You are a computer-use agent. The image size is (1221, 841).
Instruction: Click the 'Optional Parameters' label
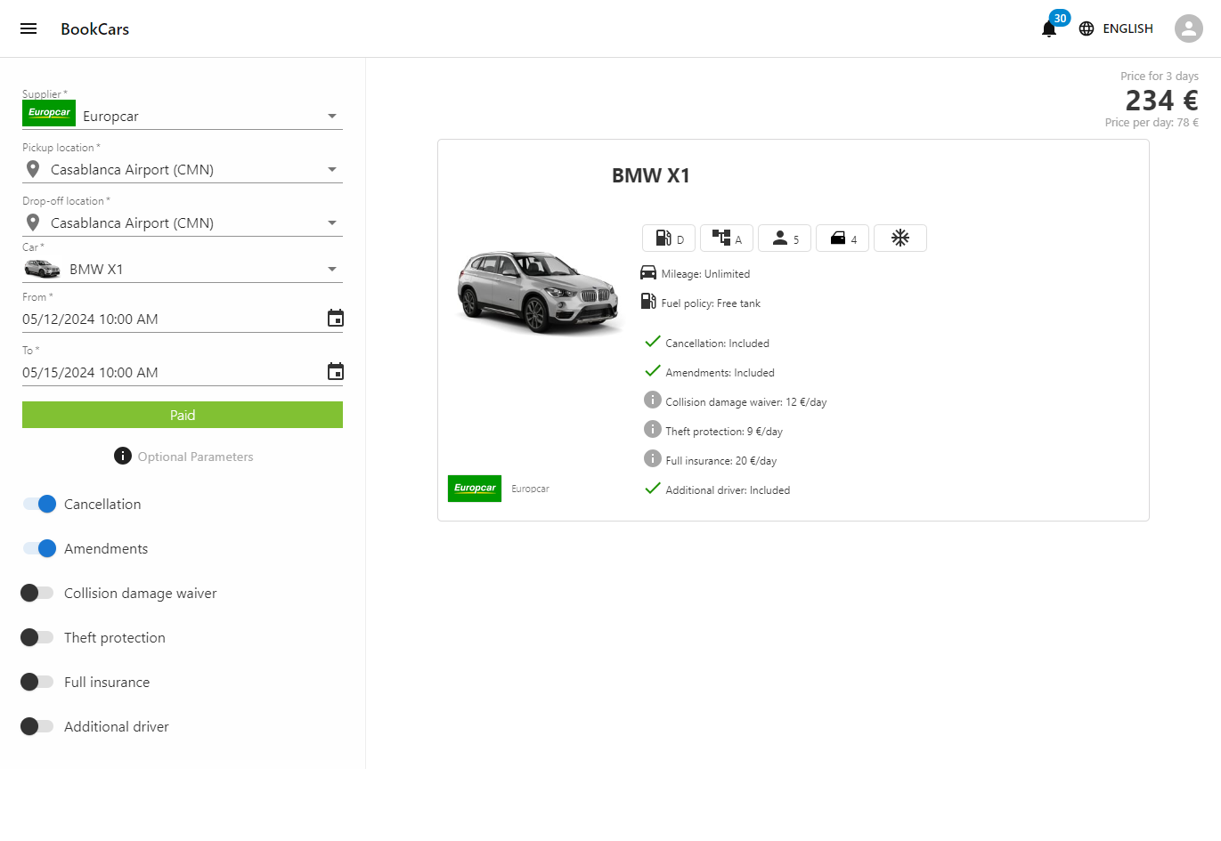point(195,457)
